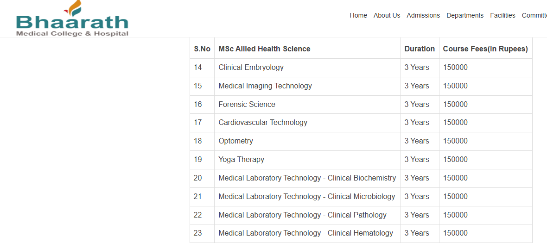Click the Duration column header
Image resolution: width=547 pixels, height=249 pixels.
pos(420,49)
